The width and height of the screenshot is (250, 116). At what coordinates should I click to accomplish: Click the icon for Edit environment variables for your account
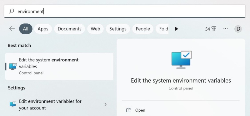(x=13, y=104)
